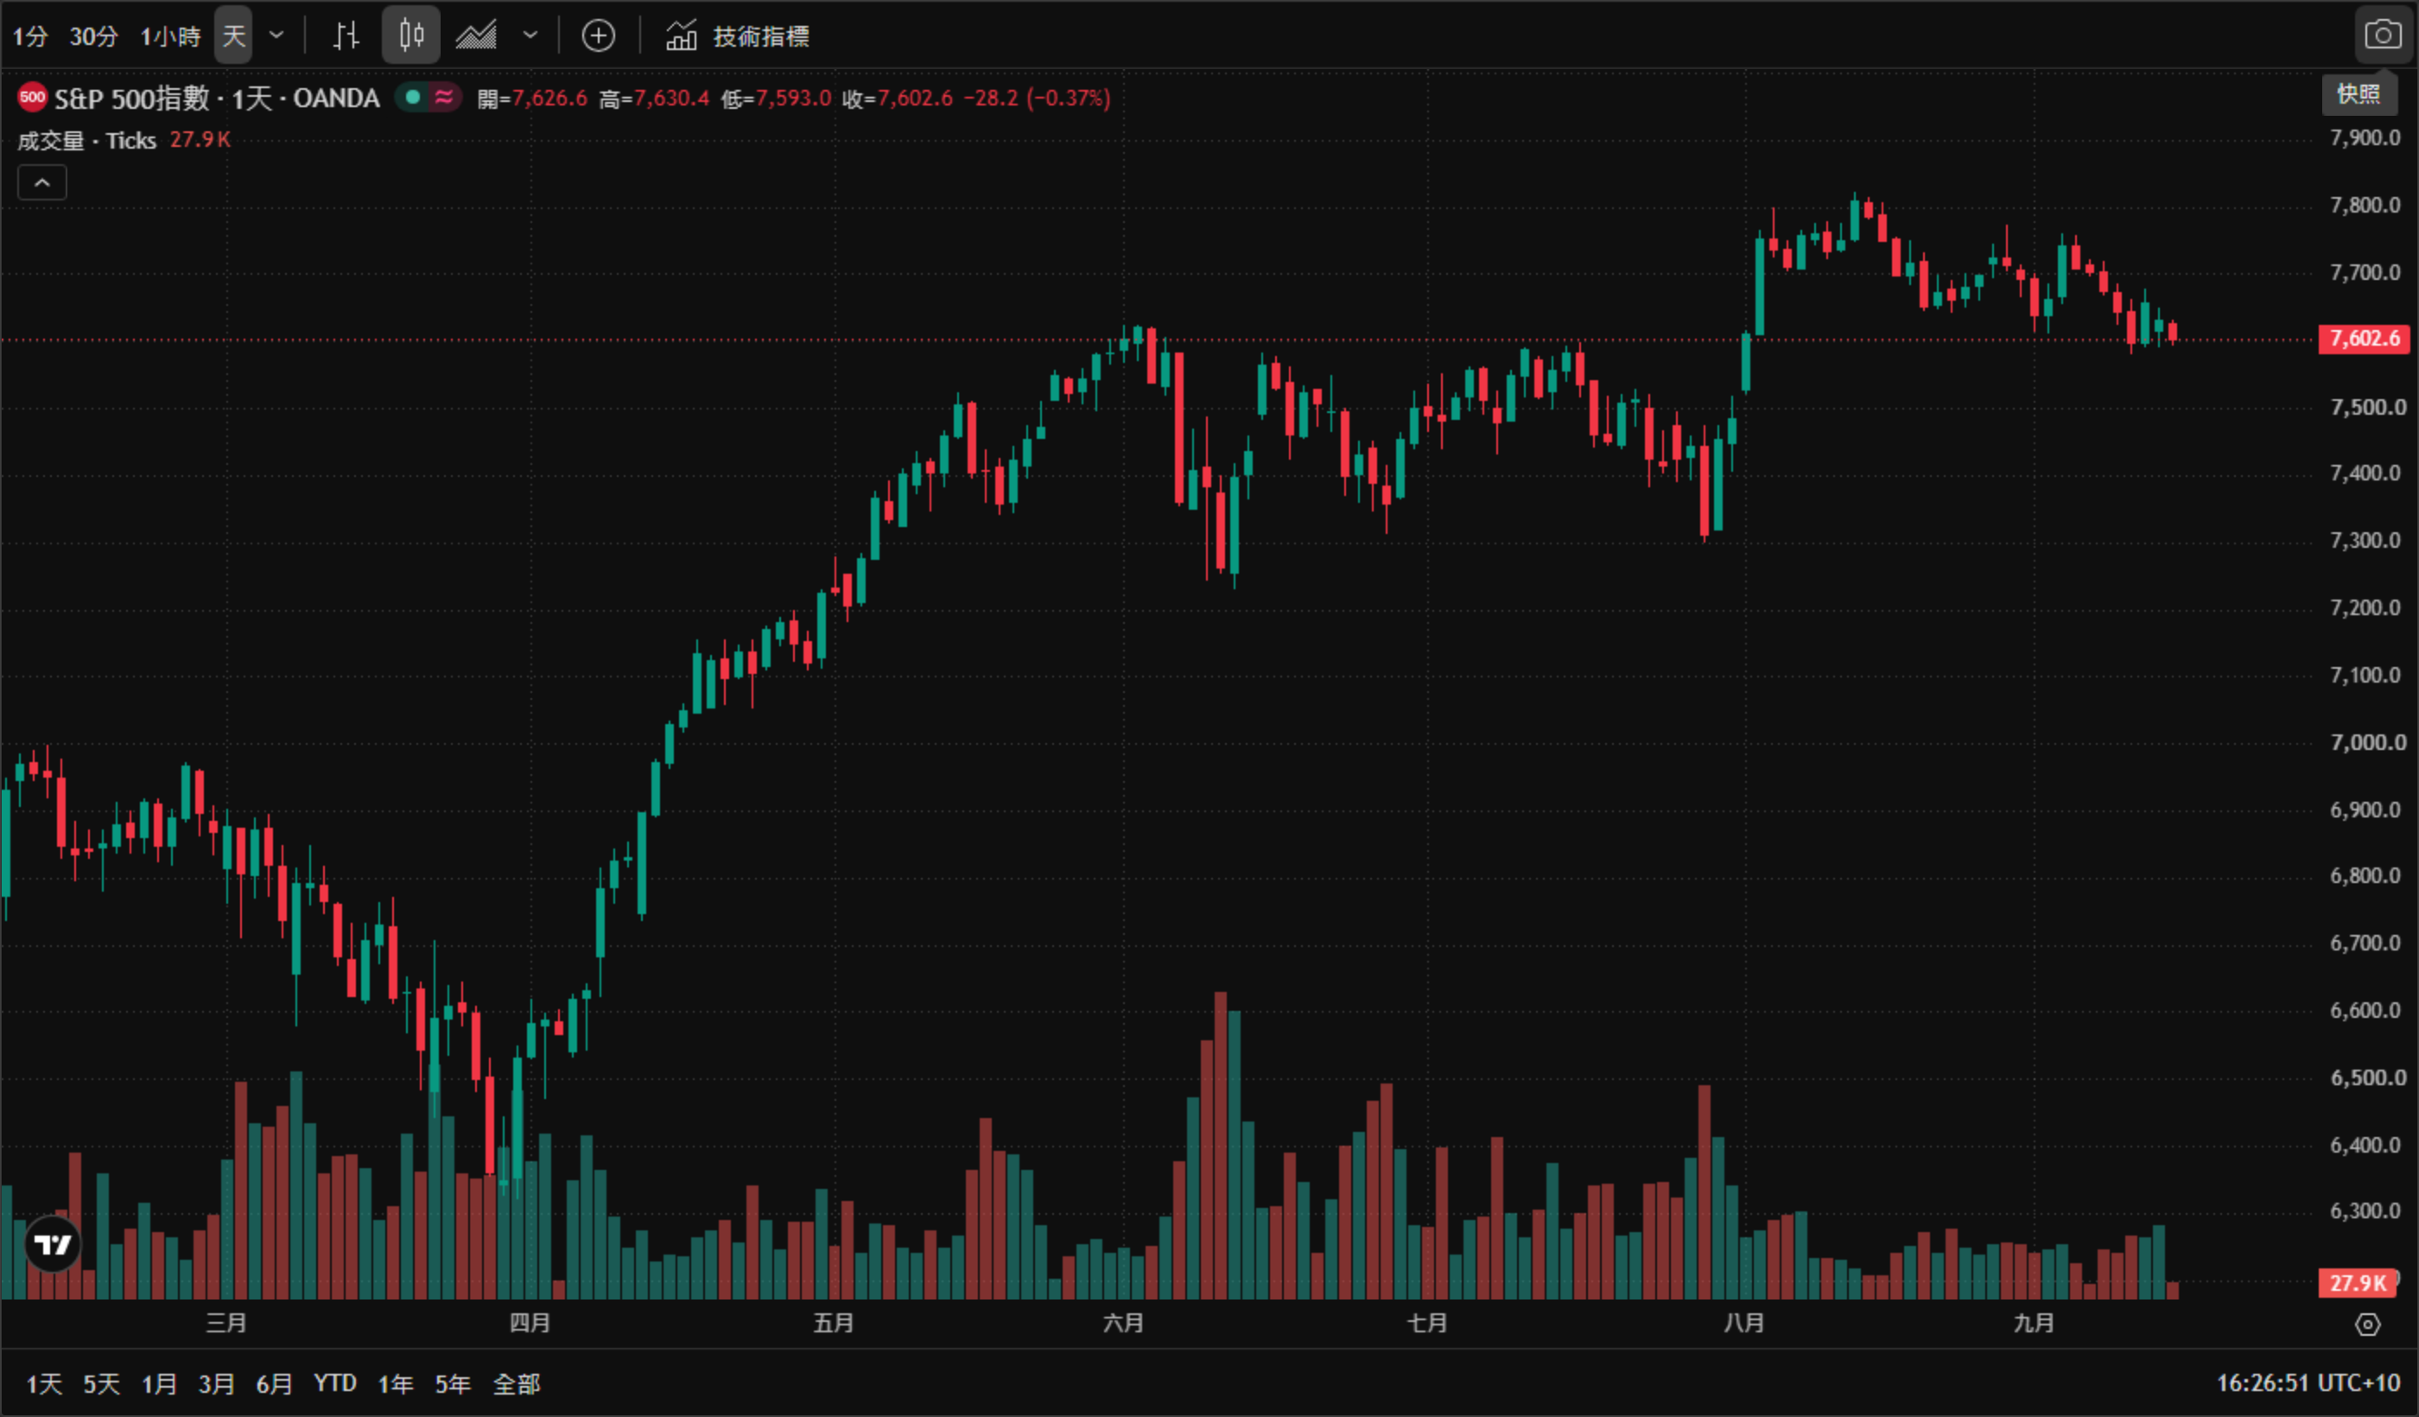
Task: Click the S&P 500 symbol logo
Action: (x=33, y=97)
